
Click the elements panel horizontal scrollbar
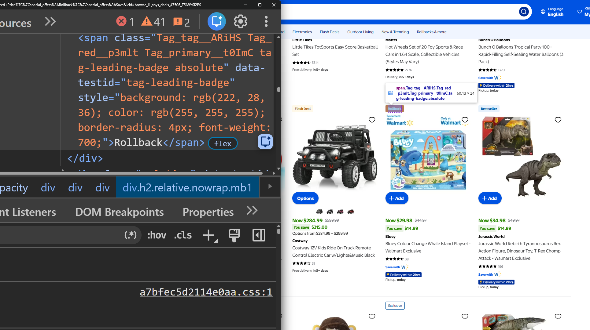point(131,173)
